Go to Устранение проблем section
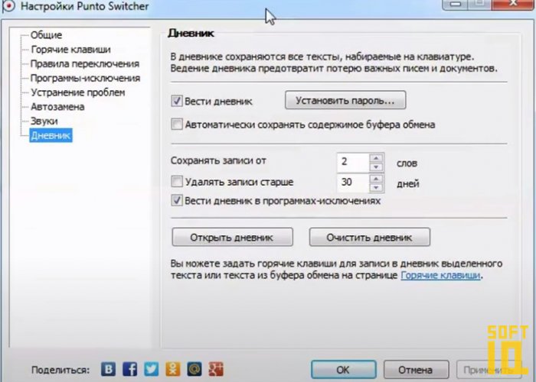The width and height of the screenshot is (536, 382). pyautogui.click(x=77, y=92)
